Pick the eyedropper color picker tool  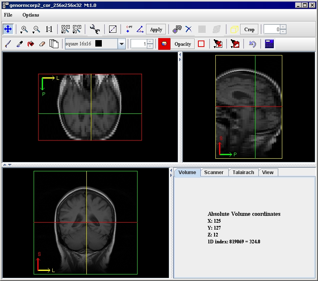coord(19,44)
